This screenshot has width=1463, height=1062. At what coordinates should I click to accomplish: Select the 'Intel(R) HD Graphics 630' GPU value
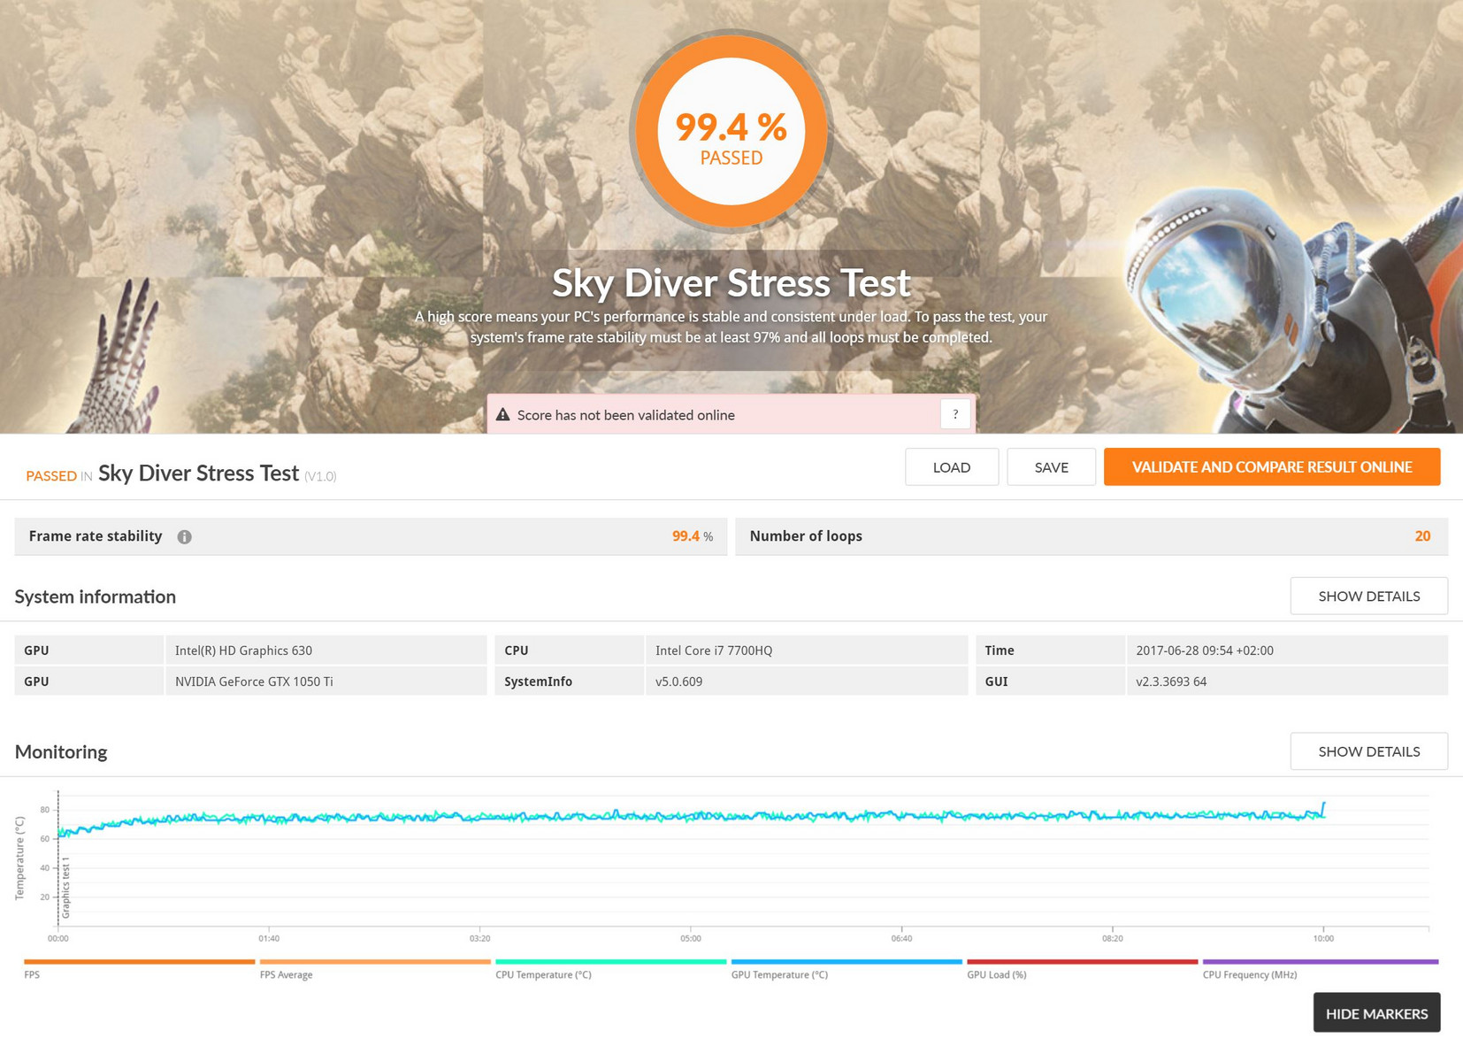(243, 650)
